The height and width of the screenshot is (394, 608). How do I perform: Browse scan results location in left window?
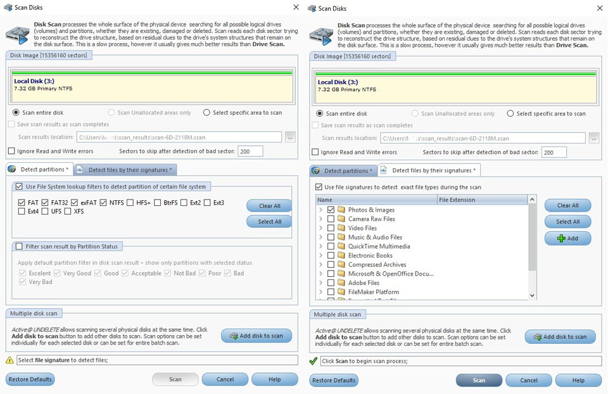pos(290,137)
